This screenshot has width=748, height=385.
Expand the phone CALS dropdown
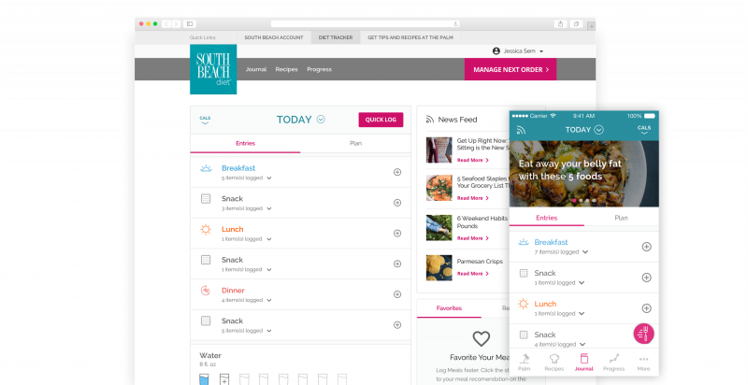point(644,130)
